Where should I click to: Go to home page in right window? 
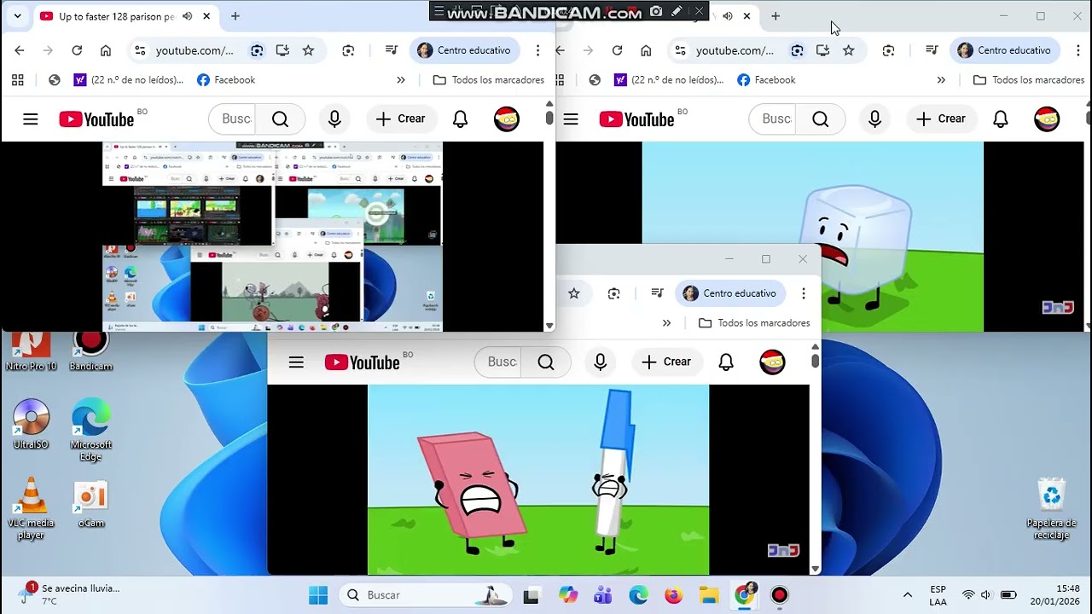pyautogui.click(x=646, y=50)
